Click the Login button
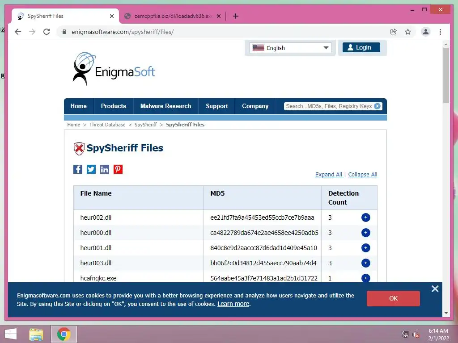Screen dimensions: 458x343 tap(361, 47)
